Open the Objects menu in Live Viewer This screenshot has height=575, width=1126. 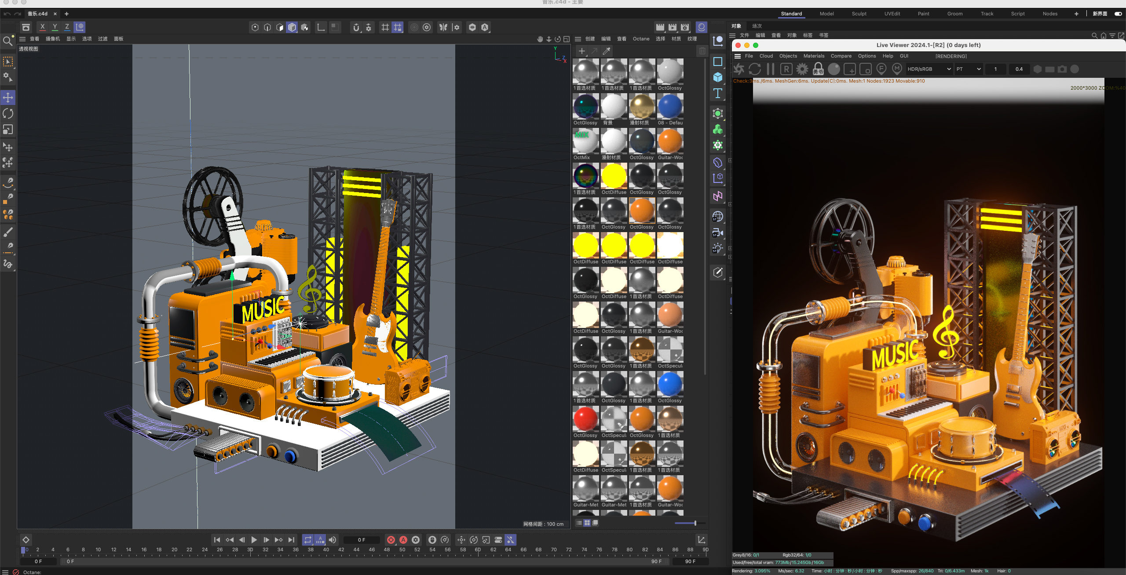click(788, 56)
